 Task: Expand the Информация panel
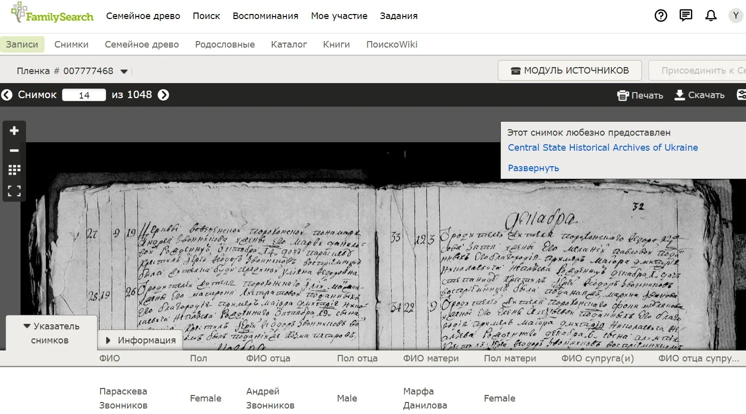tap(141, 340)
